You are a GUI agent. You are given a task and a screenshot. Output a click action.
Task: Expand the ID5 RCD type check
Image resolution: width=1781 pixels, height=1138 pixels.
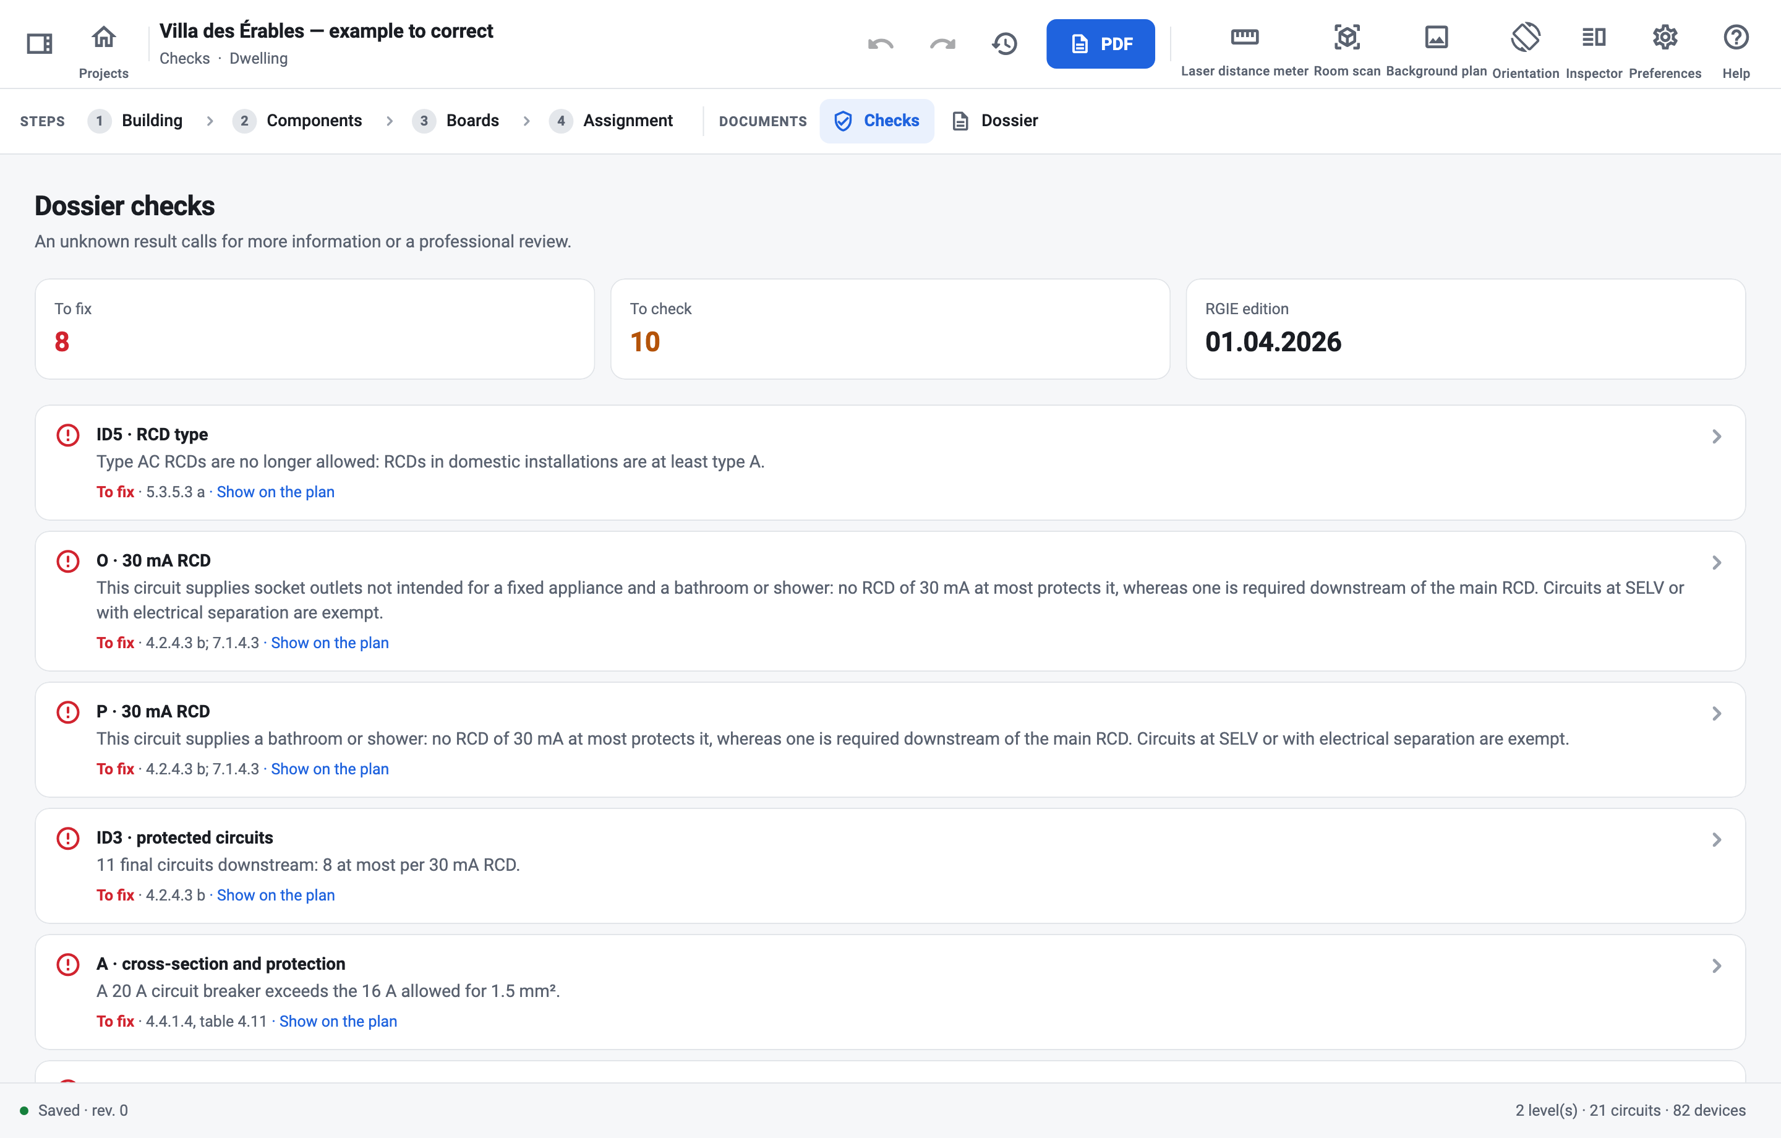890,463
